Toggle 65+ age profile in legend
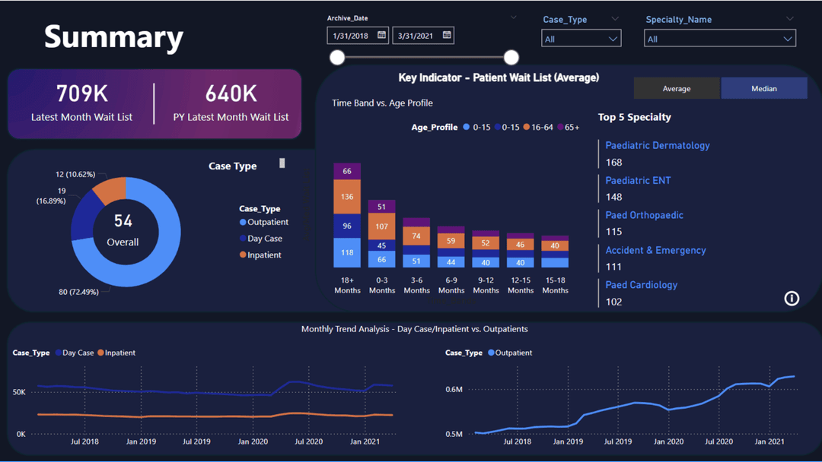822x462 pixels. (x=567, y=128)
